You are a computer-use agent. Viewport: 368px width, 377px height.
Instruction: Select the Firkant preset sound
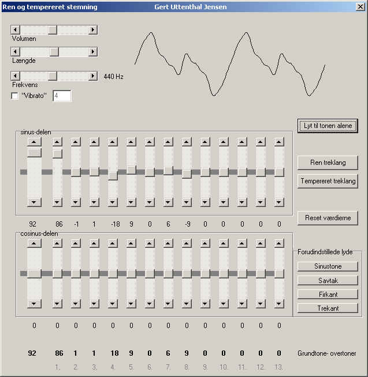[x=328, y=295]
